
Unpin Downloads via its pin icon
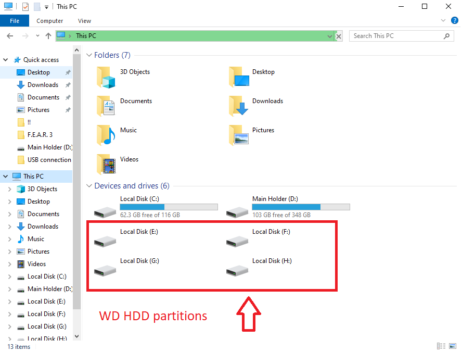point(68,85)
